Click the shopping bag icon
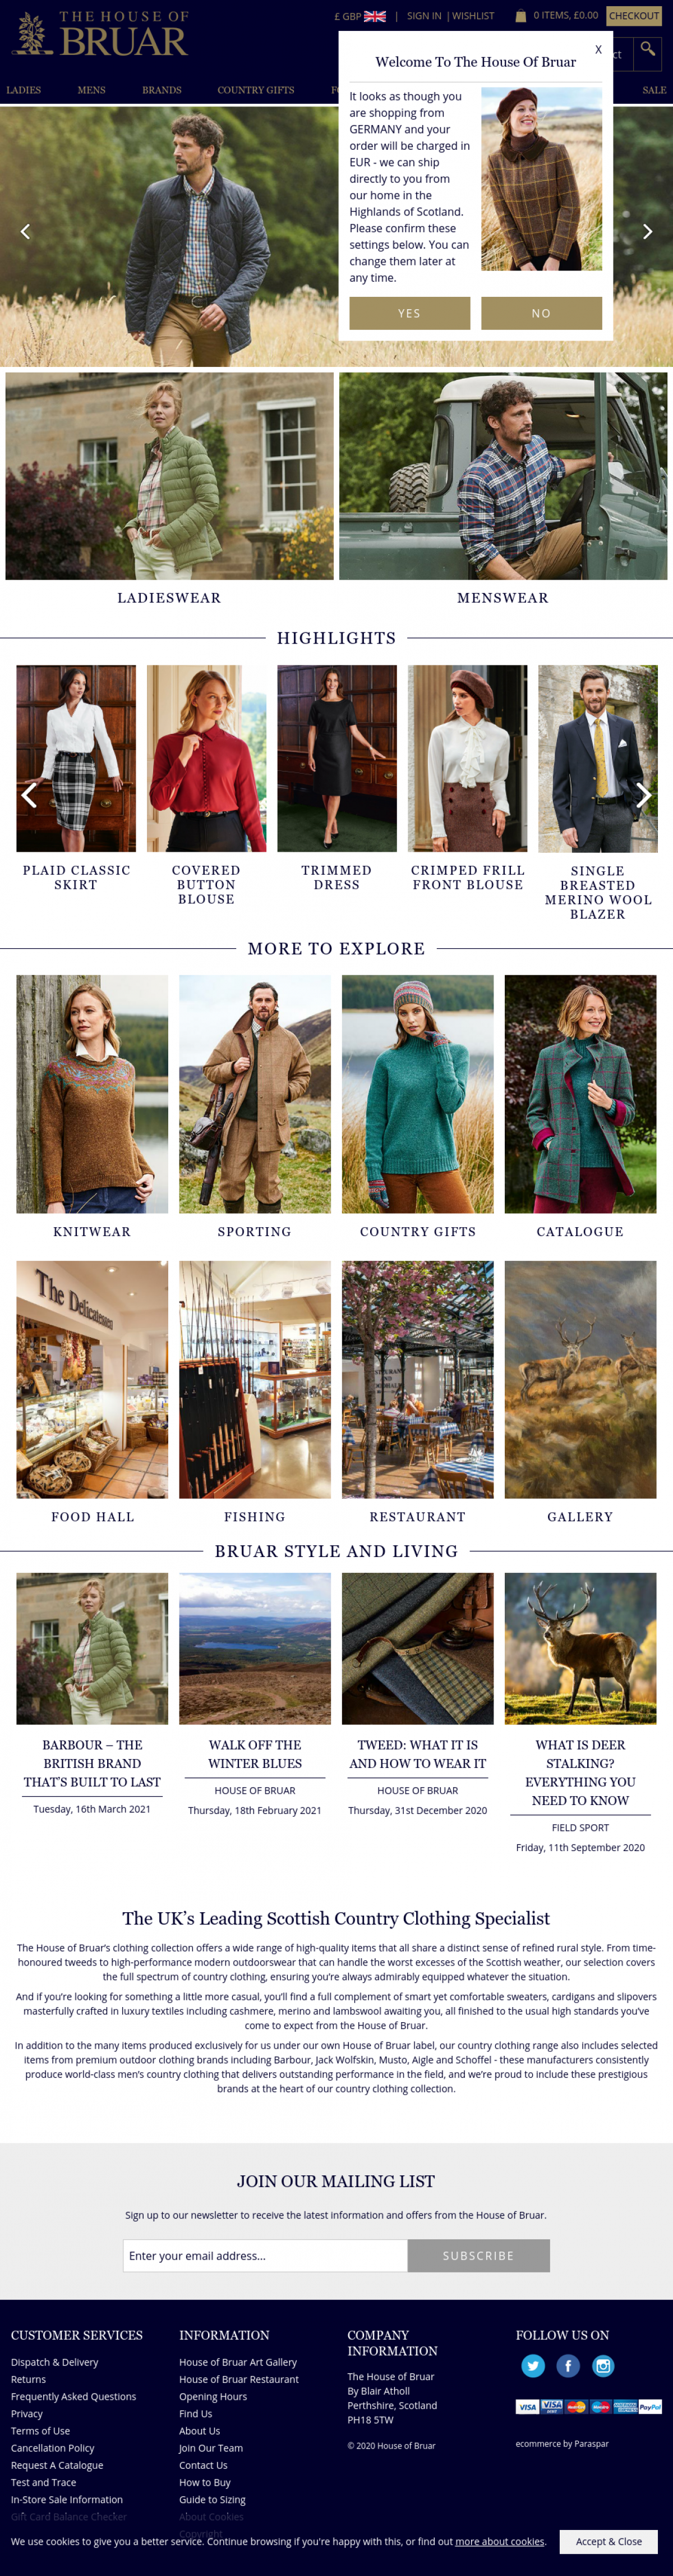This screenshot has height=2576, width=673. tap(521, 16)
